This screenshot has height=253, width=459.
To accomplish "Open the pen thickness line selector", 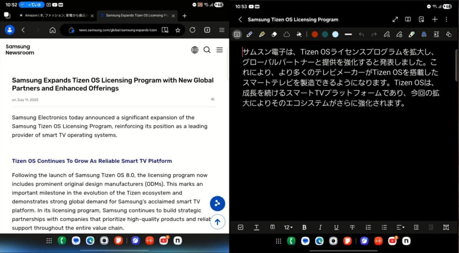I will click(x=348, y=34).
